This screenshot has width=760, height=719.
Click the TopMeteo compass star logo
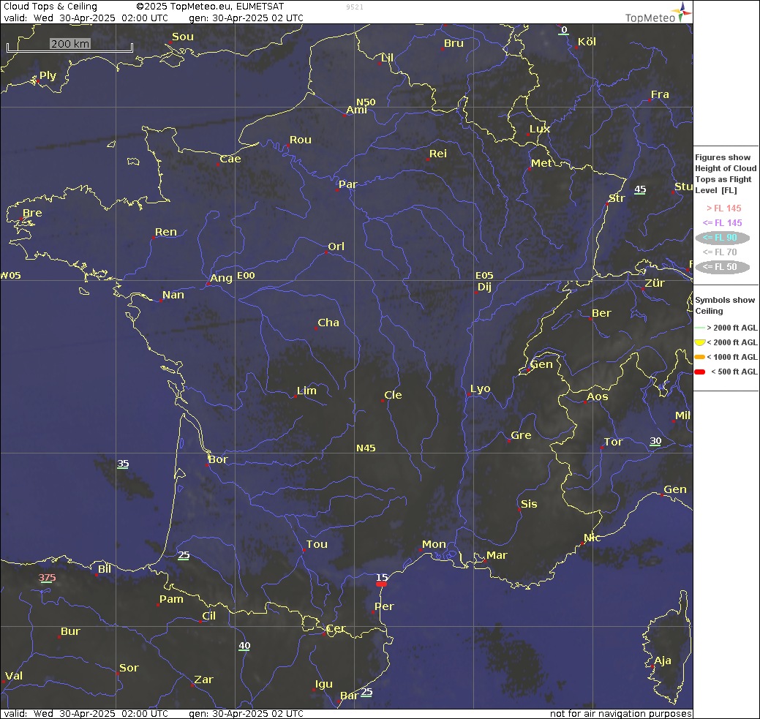pos(682,12)
